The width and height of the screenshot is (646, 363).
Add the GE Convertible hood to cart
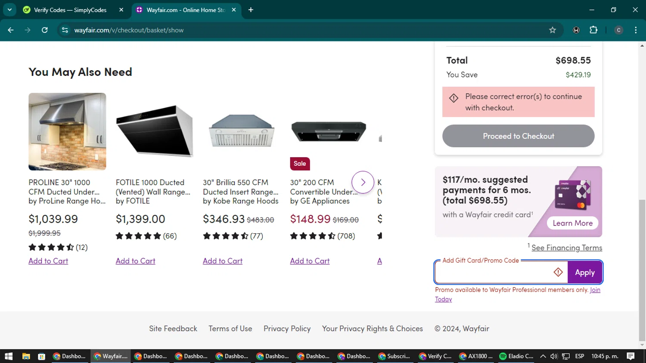tap(310, 261)
